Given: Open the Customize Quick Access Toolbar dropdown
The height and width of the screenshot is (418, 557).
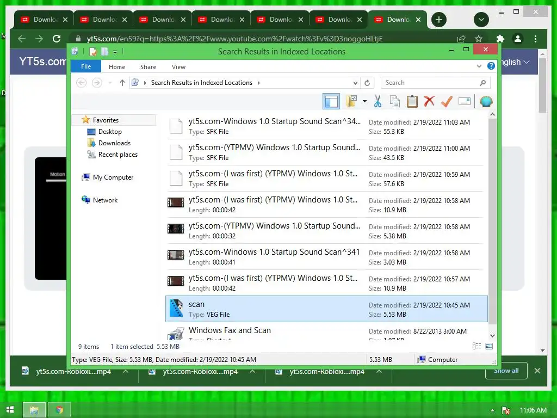Looking at the screenshot, I should point(115,52).
